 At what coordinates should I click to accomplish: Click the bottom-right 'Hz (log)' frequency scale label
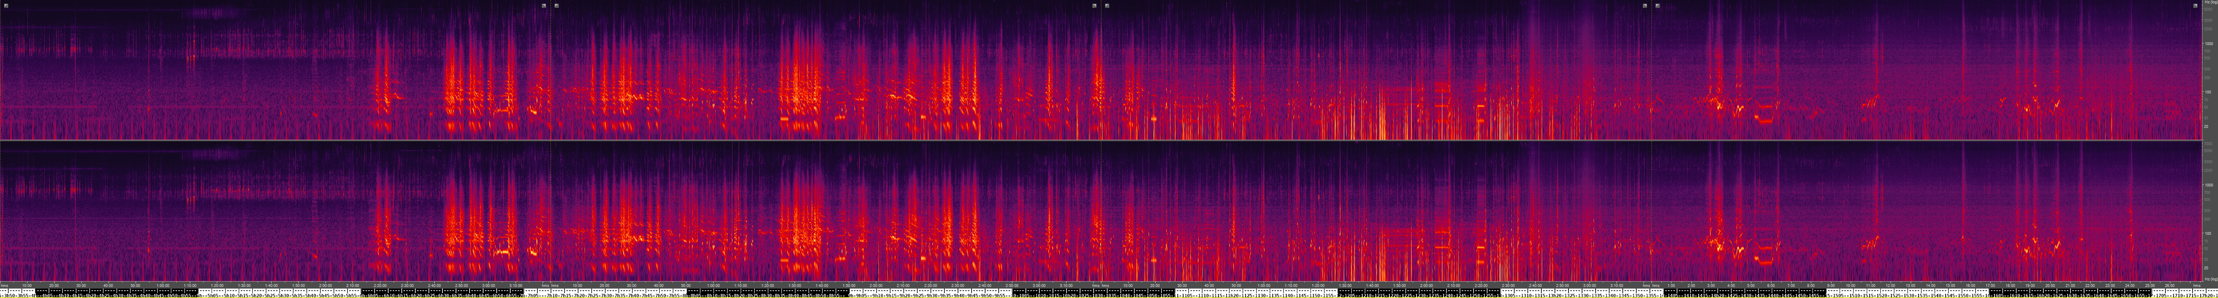(x=2209, y=279)
